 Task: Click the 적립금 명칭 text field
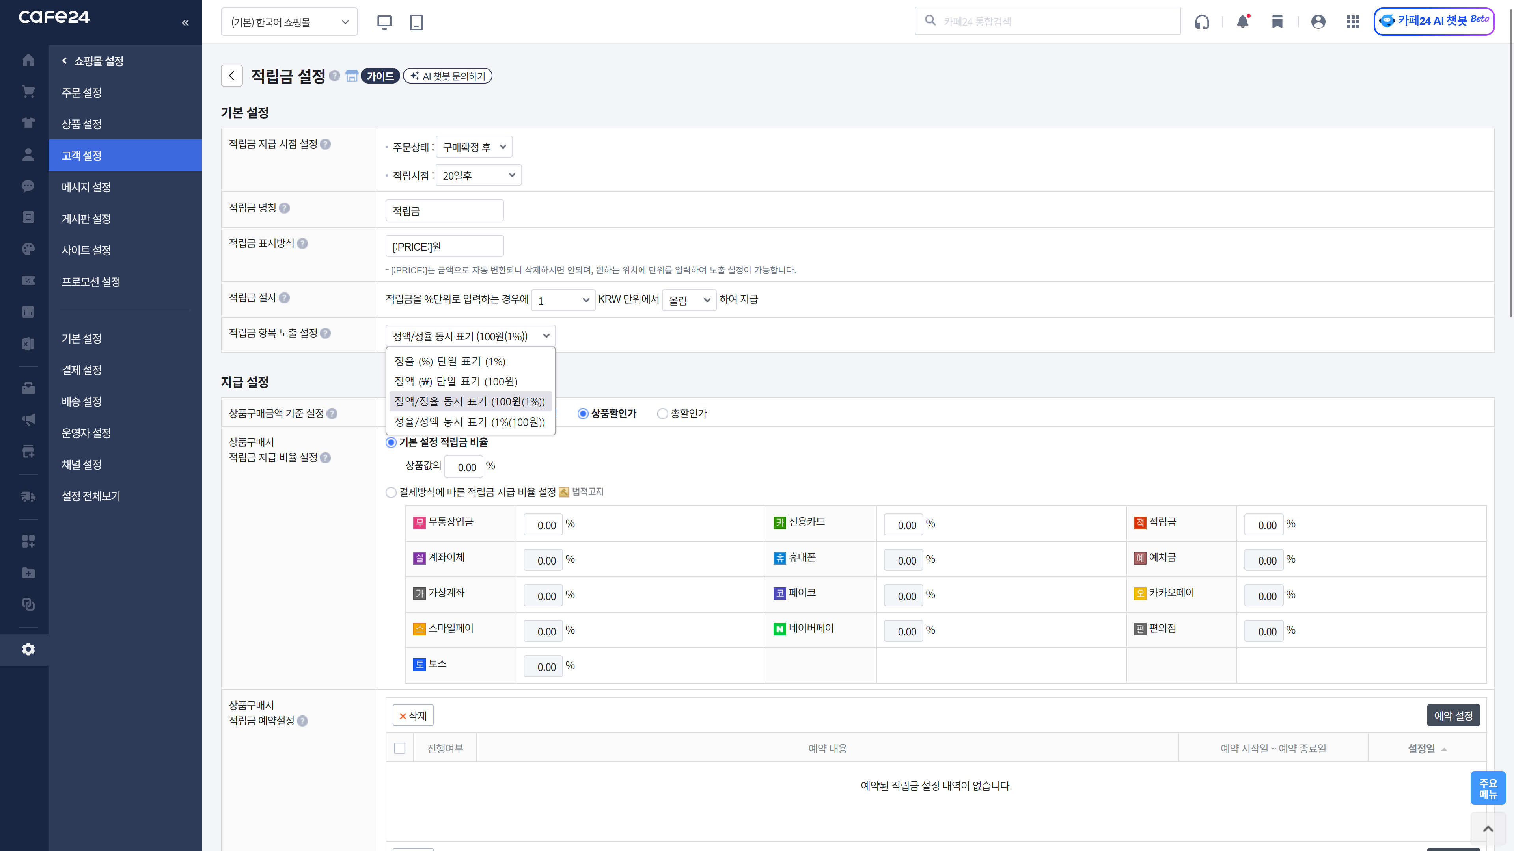[444, 211]
